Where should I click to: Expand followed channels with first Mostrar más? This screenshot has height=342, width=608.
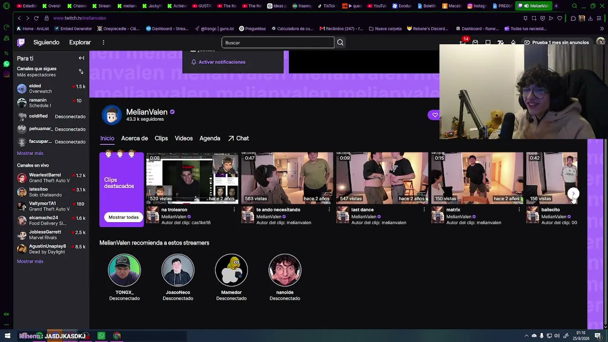[30, 153]
